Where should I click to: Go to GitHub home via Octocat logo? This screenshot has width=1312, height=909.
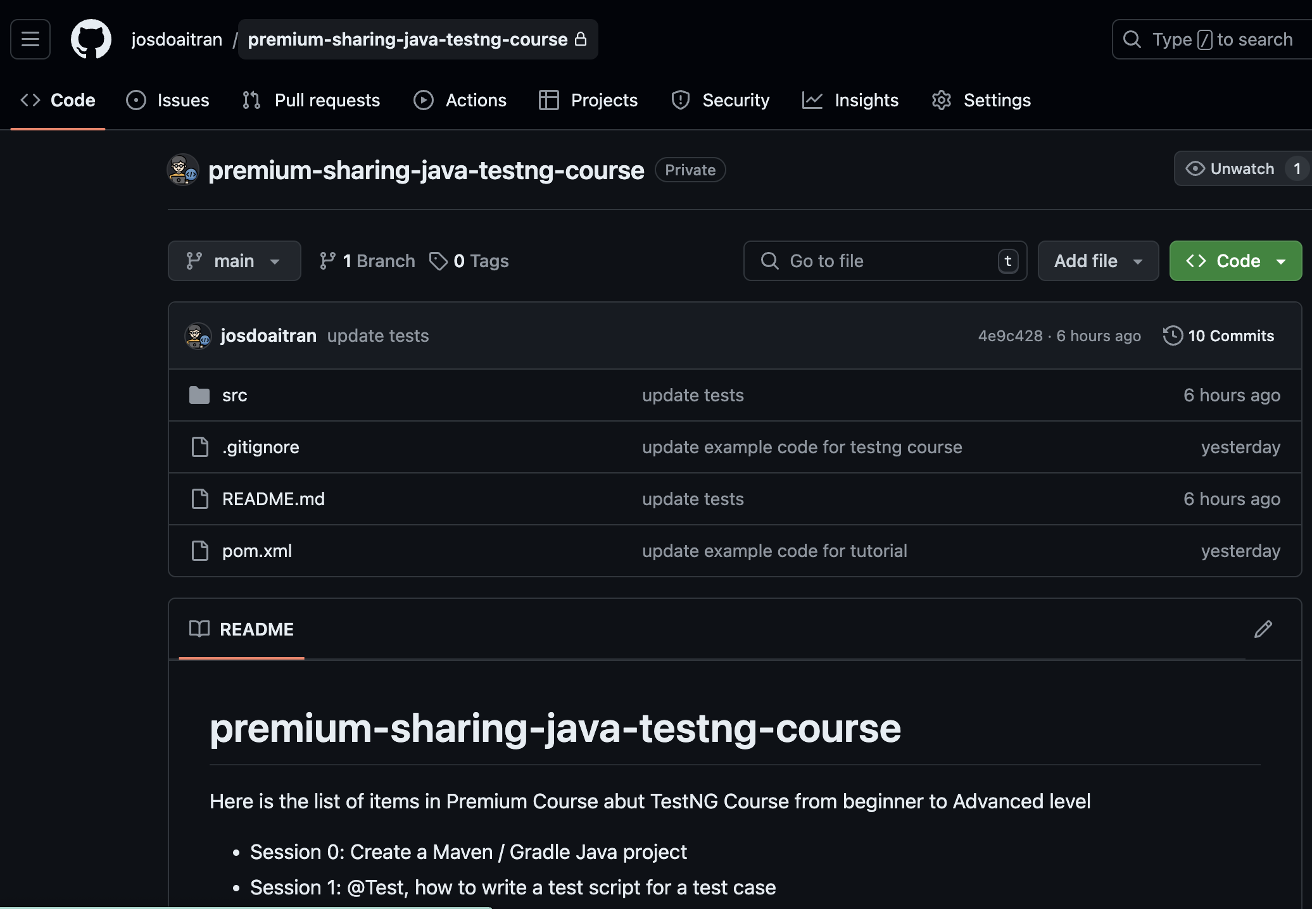[x=91, y=39]
